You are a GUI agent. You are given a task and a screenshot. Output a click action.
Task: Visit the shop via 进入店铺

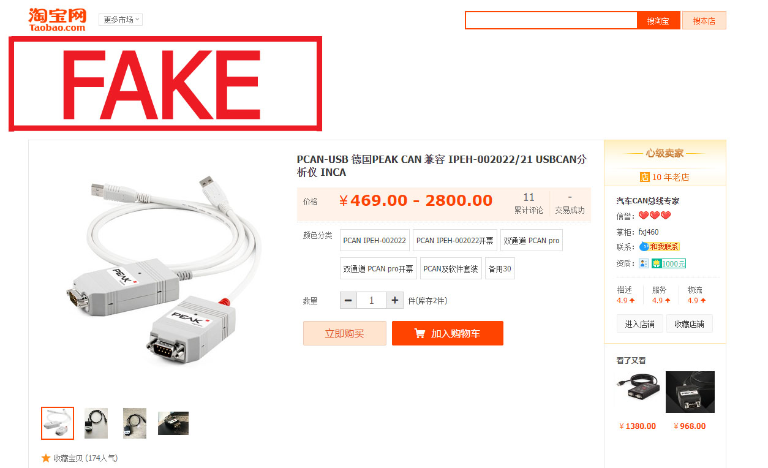pyautogui.click(x=639, y=324)
